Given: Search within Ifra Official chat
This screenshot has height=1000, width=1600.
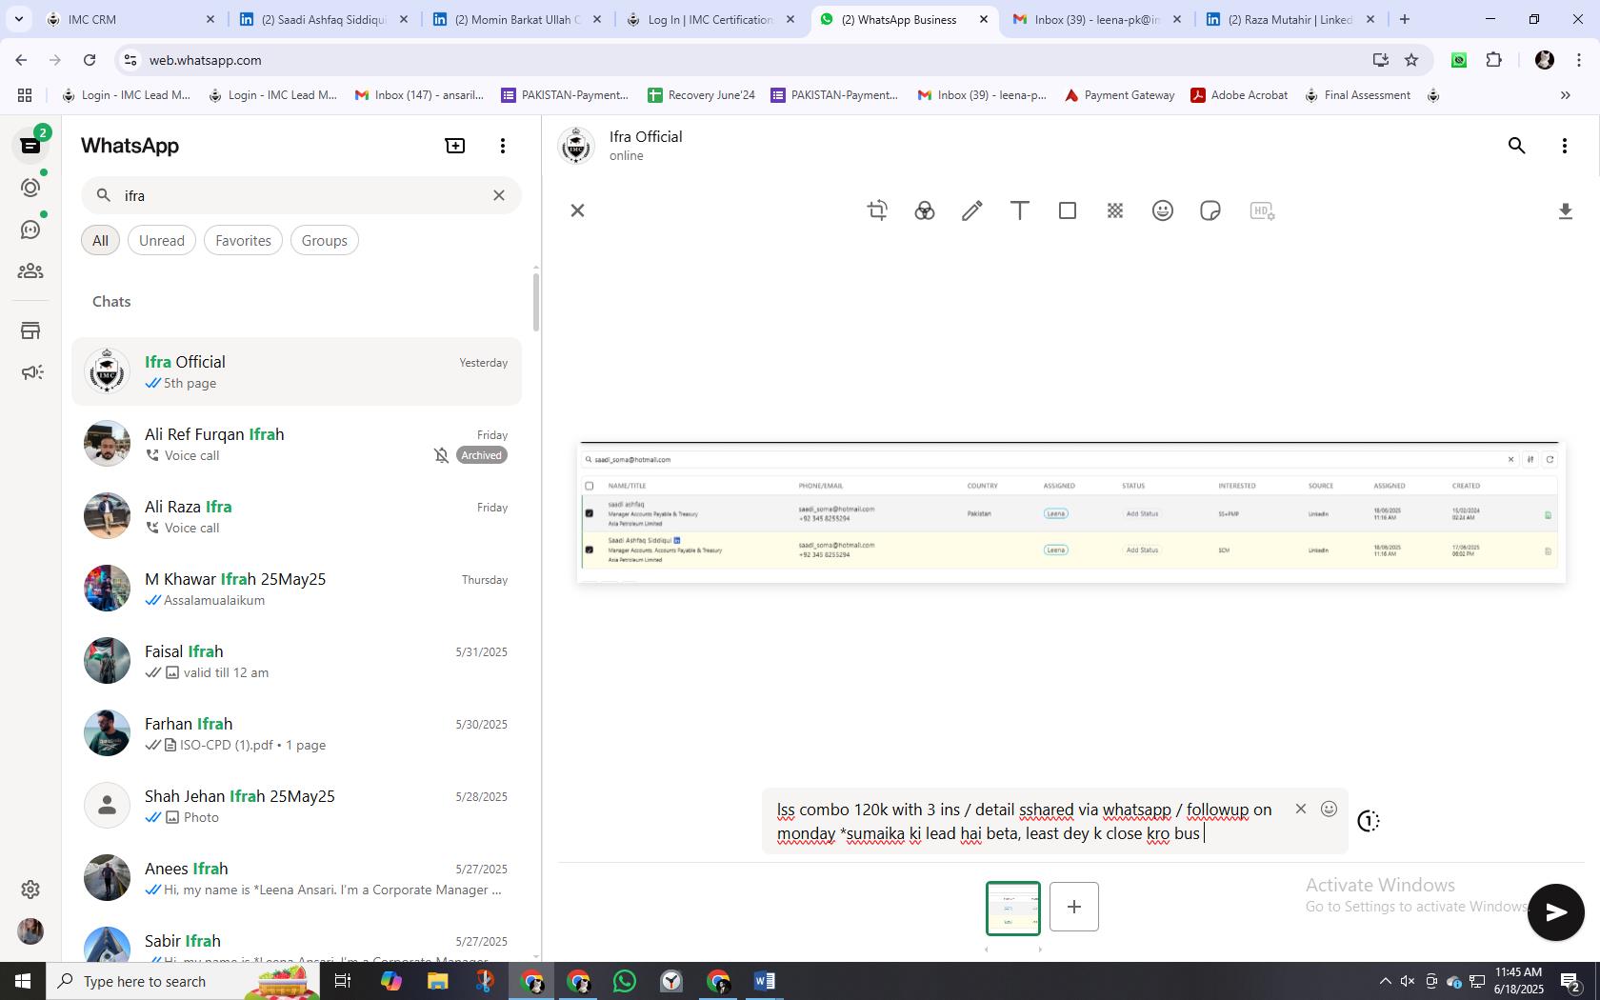Looking at the screenshot, I should coord(1517,146).
